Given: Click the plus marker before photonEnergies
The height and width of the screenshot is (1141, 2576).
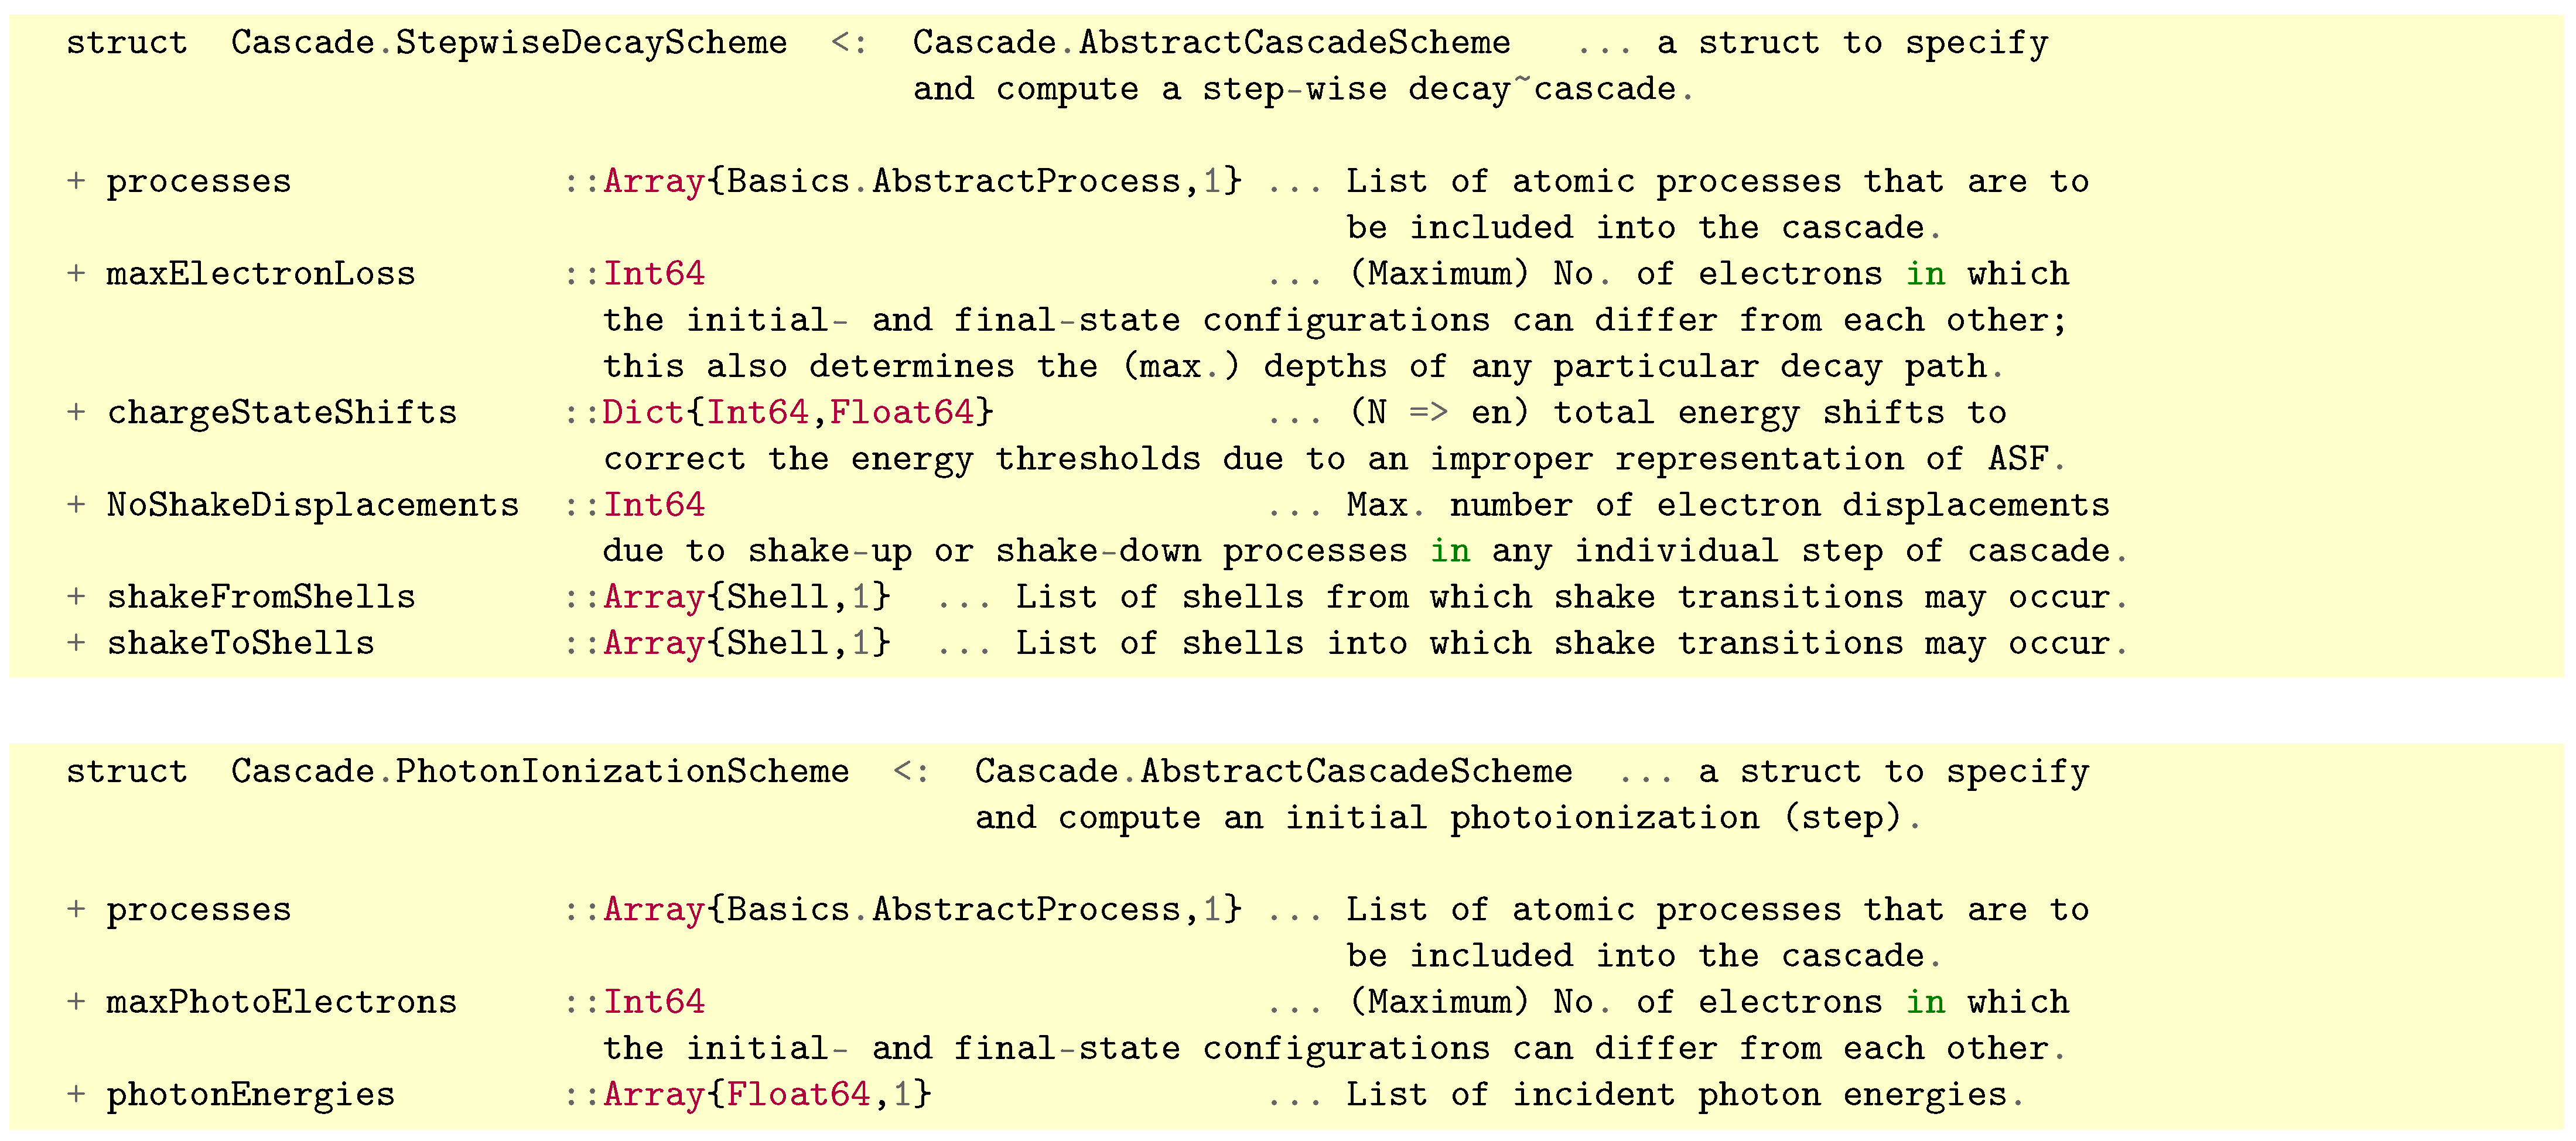Looking at the screenshot, I should click(x=76, y=1094).
